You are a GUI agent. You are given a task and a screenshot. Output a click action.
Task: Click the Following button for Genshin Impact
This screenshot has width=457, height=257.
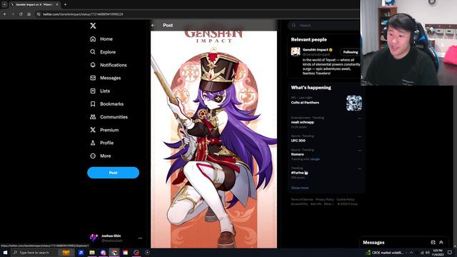tap(351, 52)
